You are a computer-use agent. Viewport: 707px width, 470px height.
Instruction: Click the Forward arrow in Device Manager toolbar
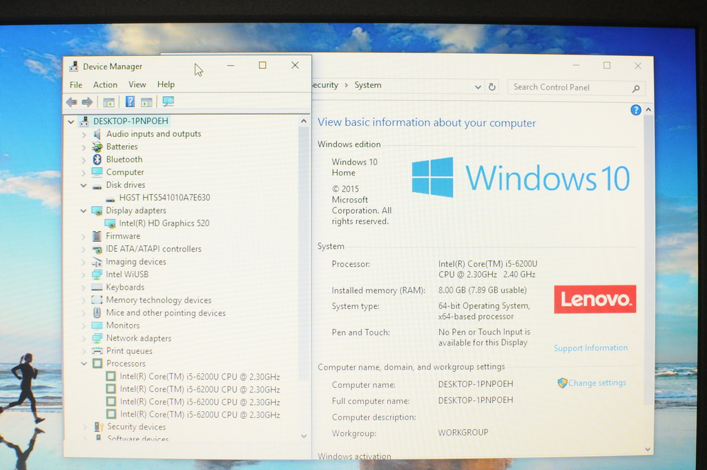(87, 102)
